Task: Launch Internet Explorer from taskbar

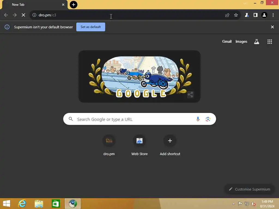Action: (22, 204)
